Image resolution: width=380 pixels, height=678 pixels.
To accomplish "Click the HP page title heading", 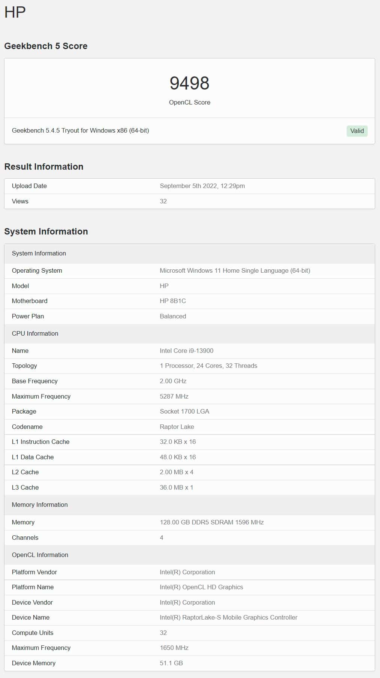I will coord(15,12).
